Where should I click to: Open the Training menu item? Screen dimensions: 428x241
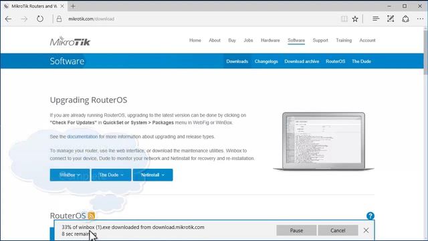[344, 40]
